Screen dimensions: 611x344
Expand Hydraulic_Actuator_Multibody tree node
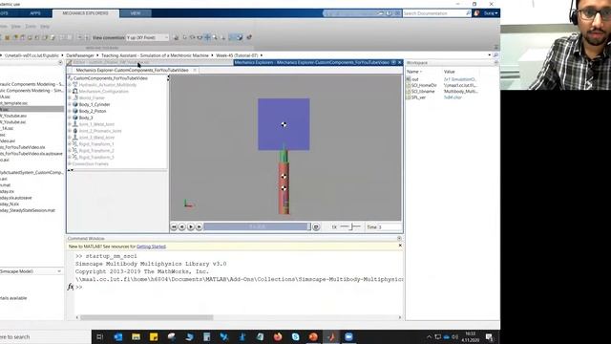click(70, 85)
